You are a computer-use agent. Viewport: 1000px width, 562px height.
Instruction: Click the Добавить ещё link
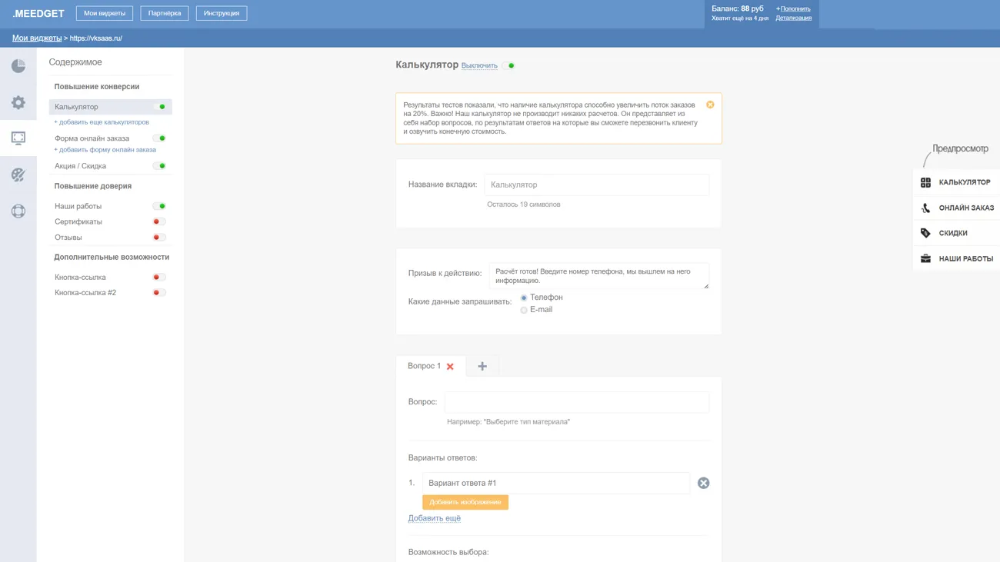click(434, 518)
